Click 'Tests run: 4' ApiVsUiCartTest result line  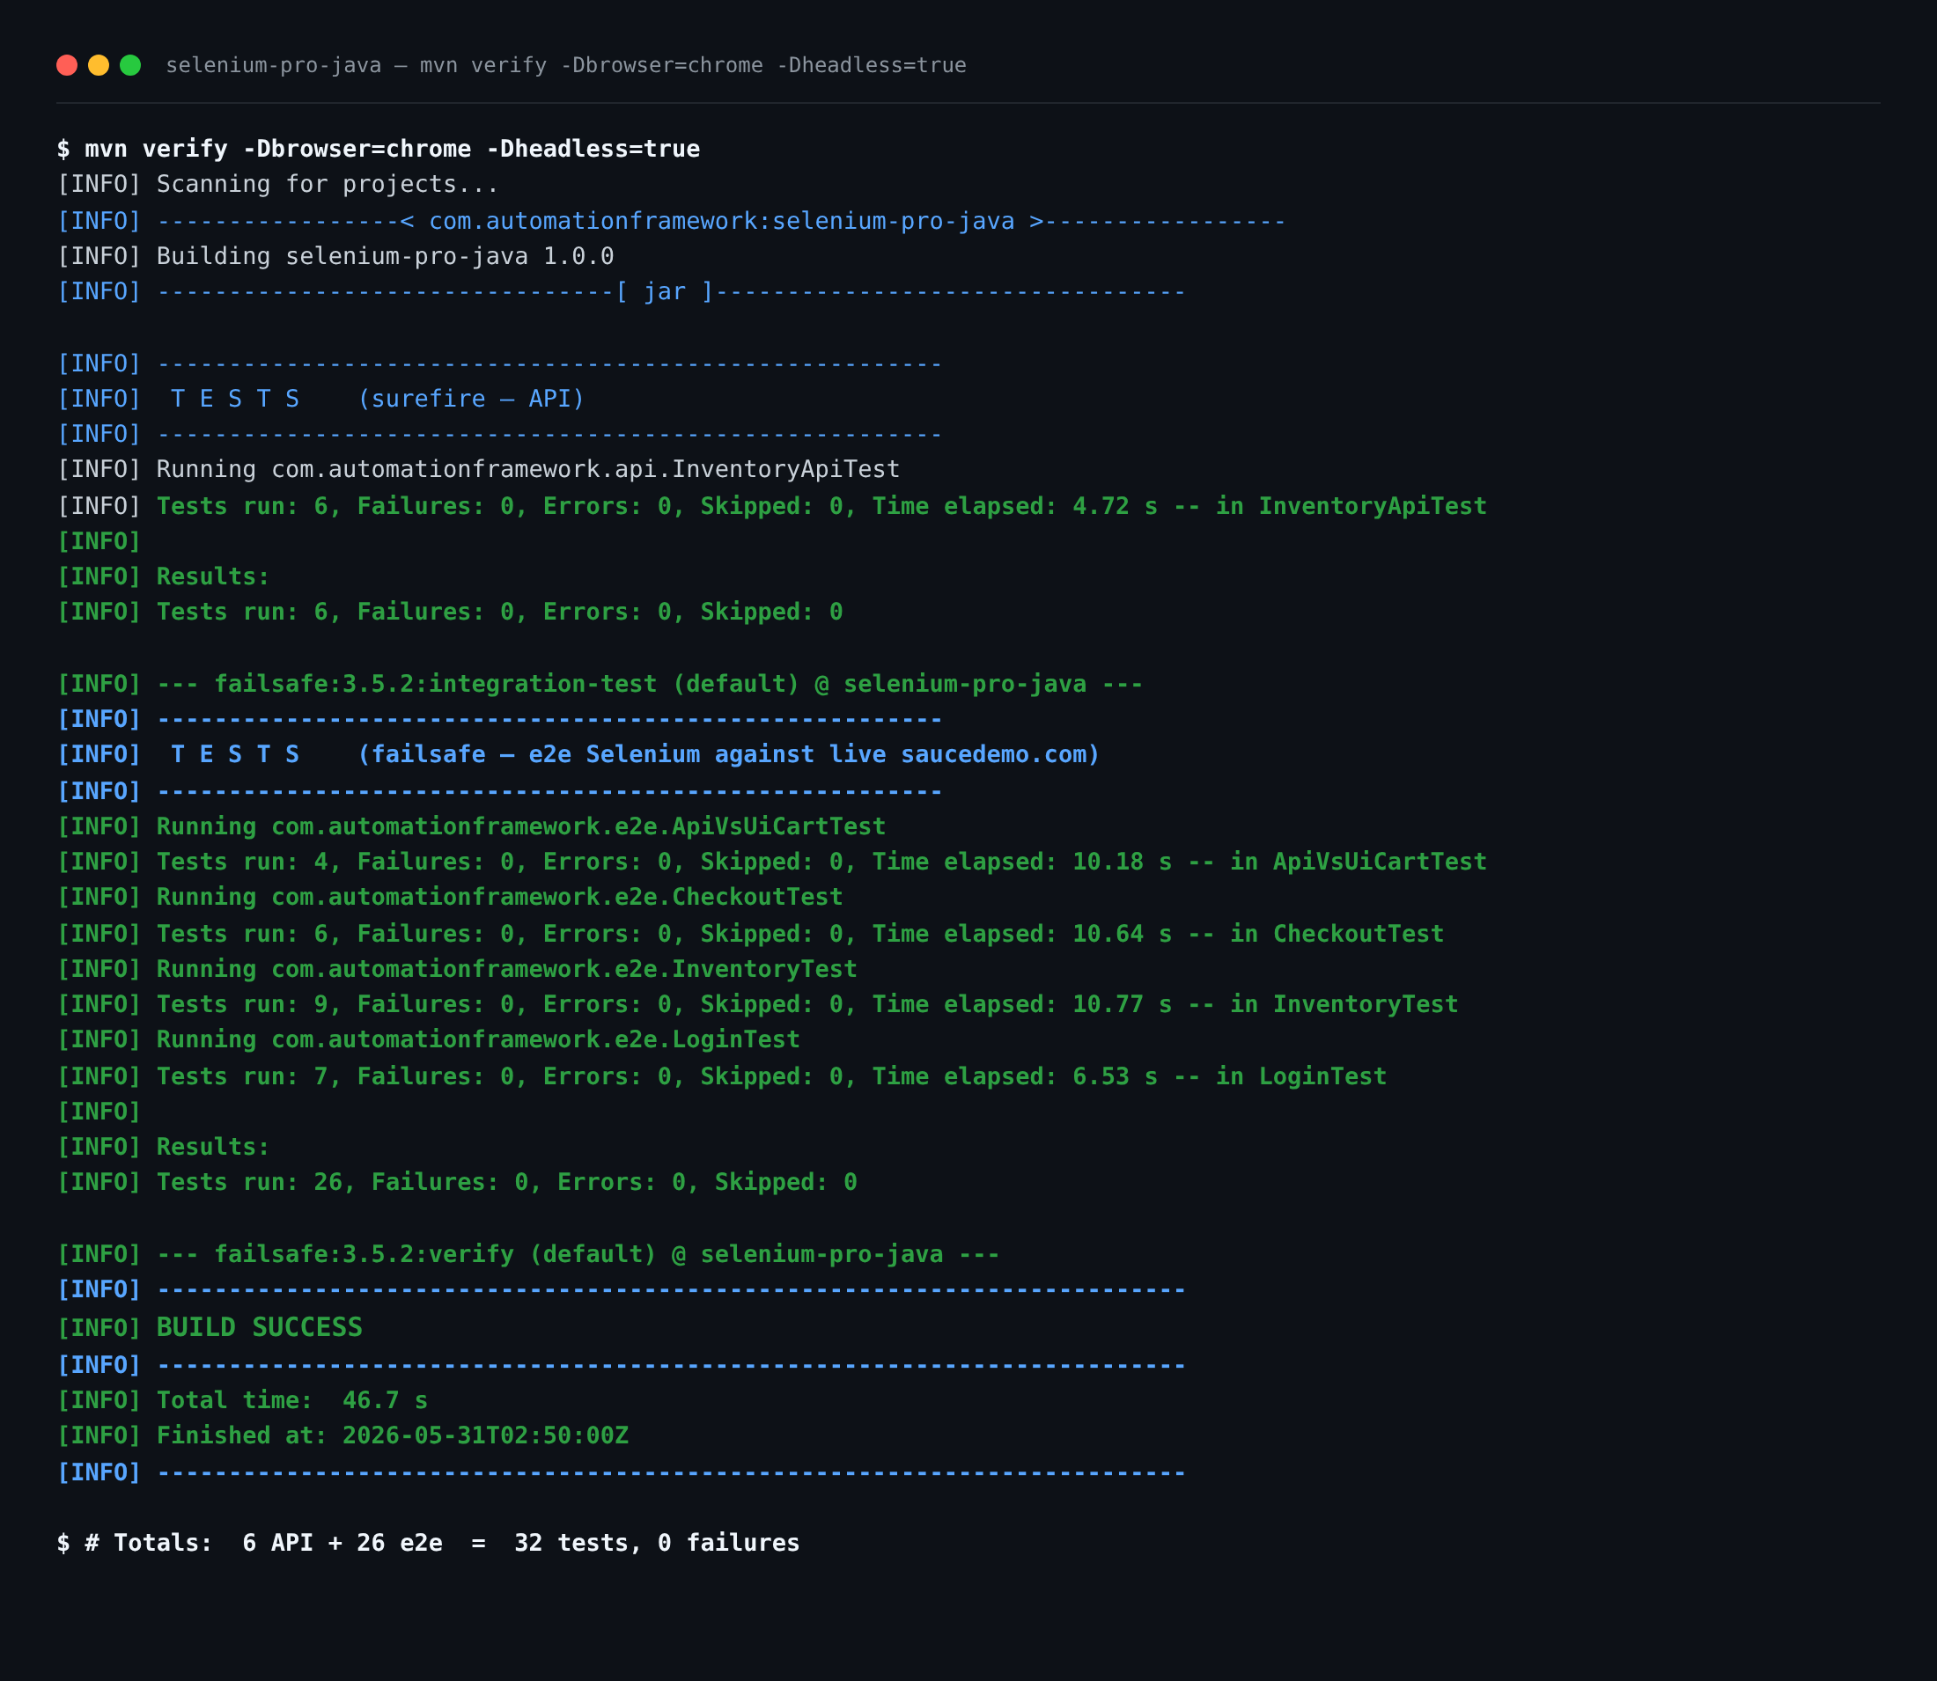click(772, 863)
